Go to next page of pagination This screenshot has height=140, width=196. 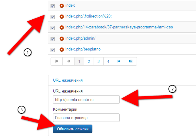pos(119,61)
